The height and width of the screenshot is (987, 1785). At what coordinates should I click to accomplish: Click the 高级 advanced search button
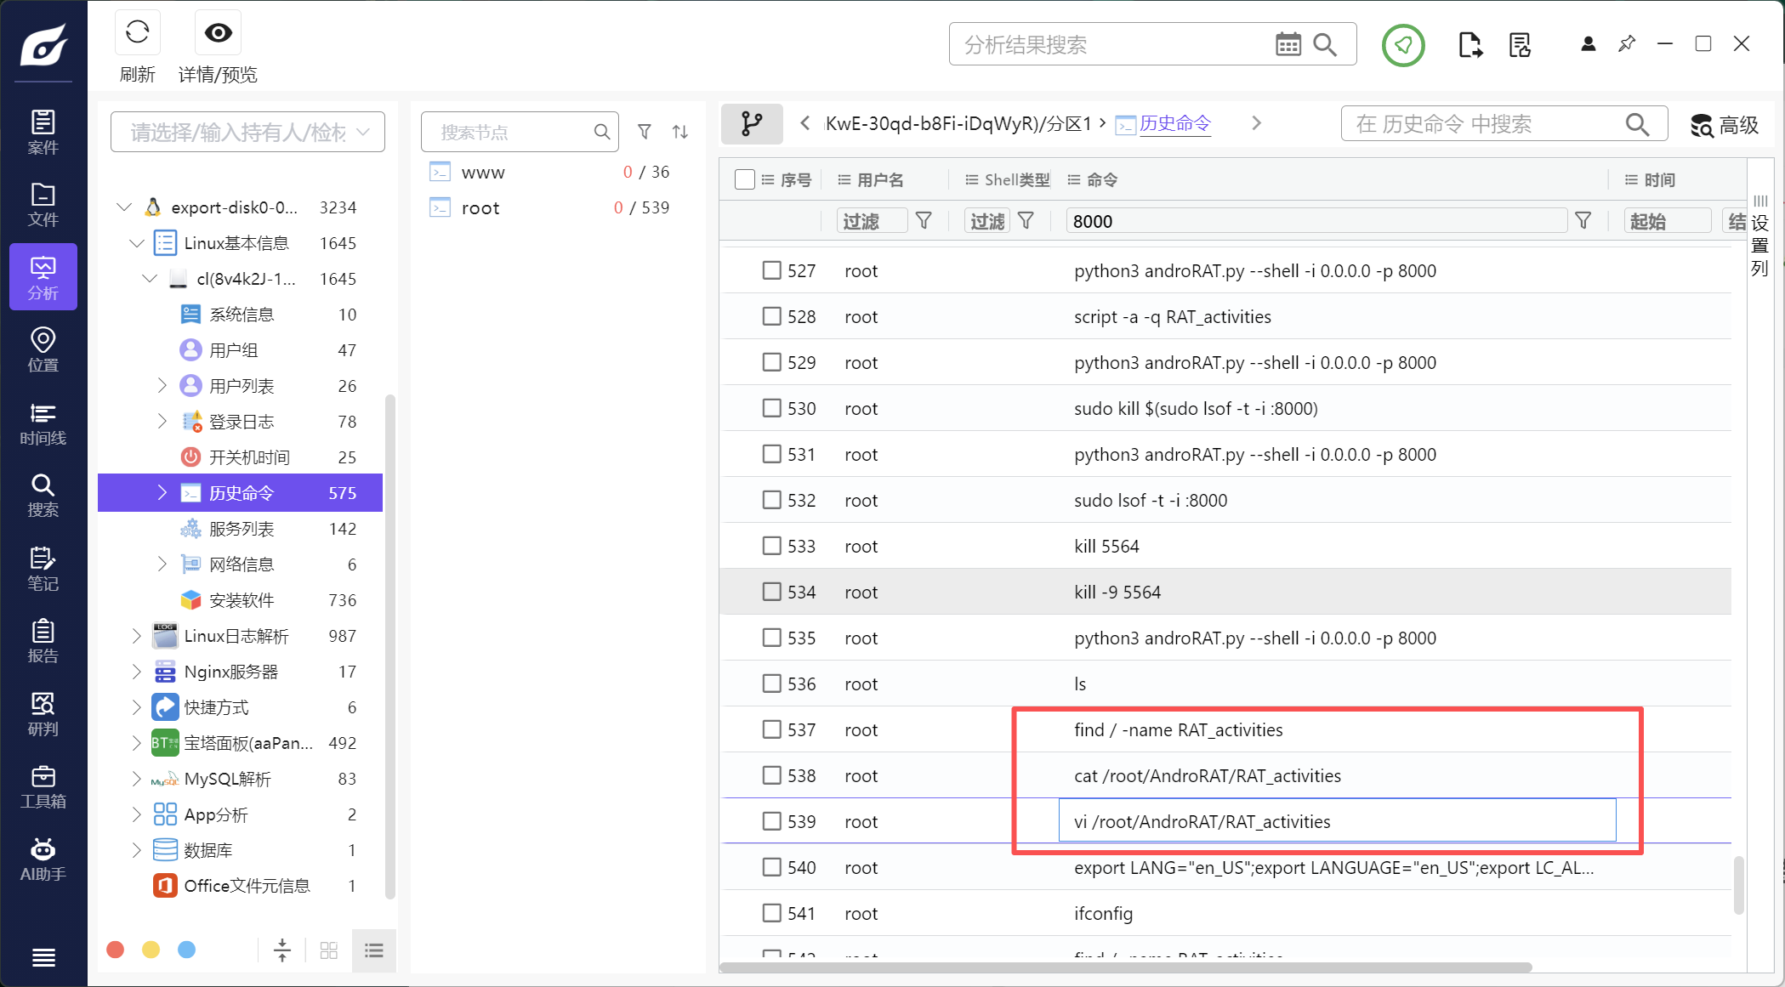(x=1725, y=125)
